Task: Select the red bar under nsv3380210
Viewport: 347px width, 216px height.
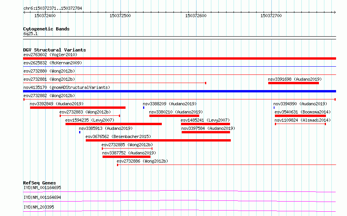Action: 174,116
